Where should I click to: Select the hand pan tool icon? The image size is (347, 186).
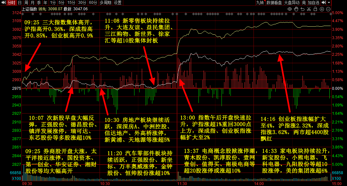296,9
